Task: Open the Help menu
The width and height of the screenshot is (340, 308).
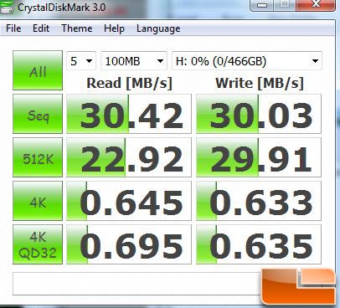Action: coord(114,28)
